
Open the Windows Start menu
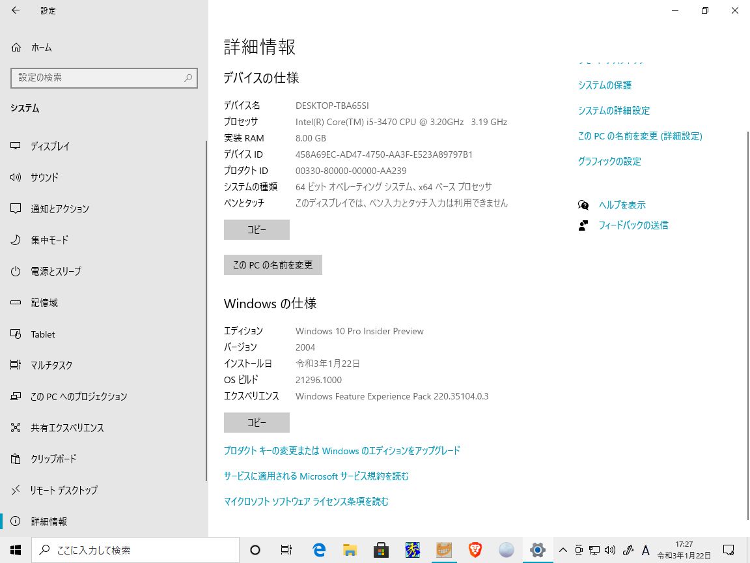point(16,550)
